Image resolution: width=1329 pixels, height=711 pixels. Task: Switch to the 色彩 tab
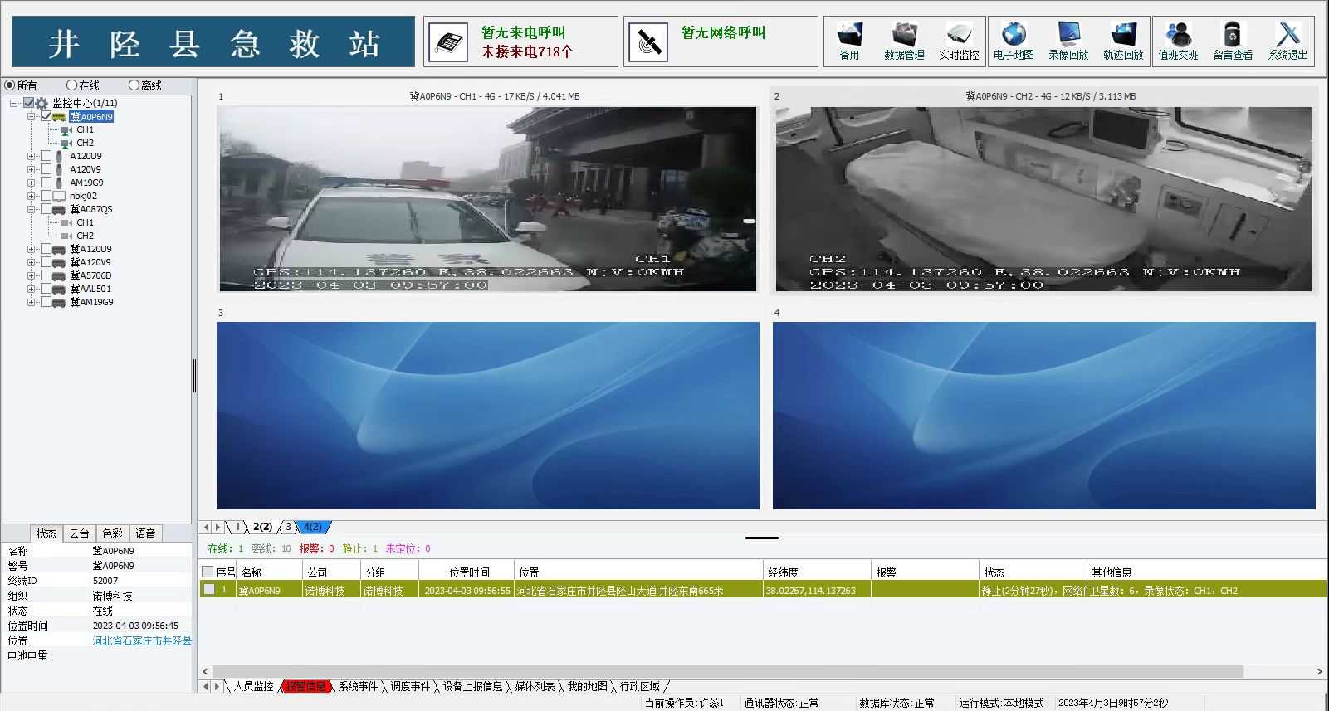[112, 533]
